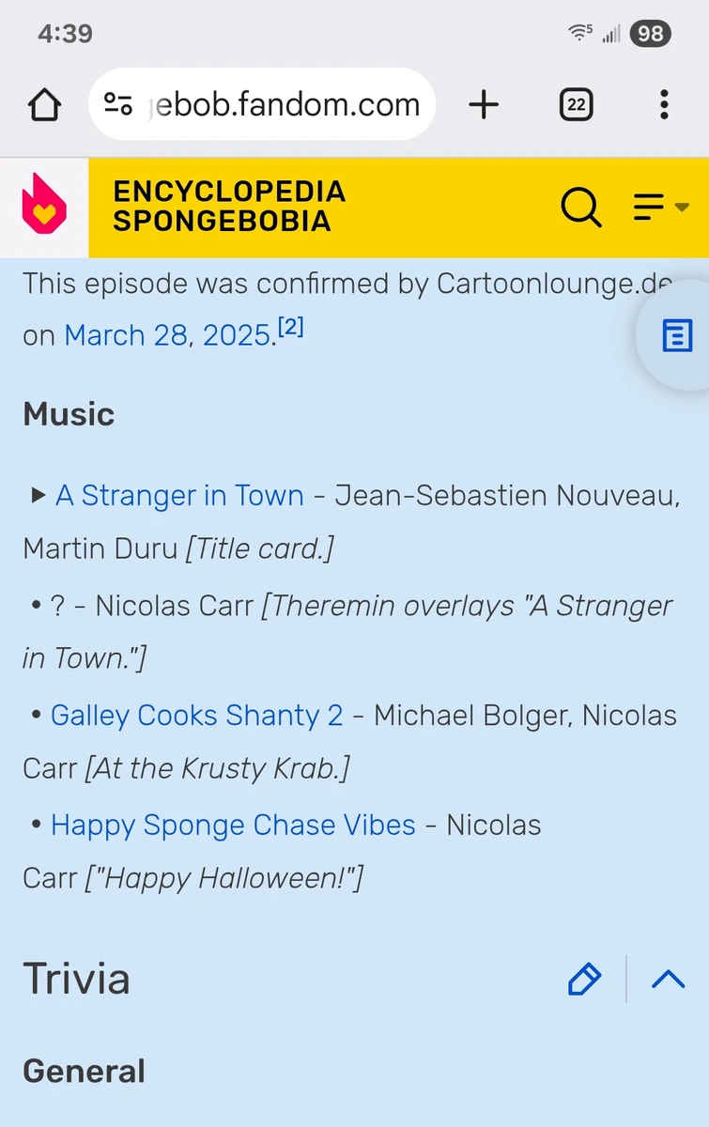
Task: Expand the wiki navigation menu dropdown
Action: click(x=660, y=207)
